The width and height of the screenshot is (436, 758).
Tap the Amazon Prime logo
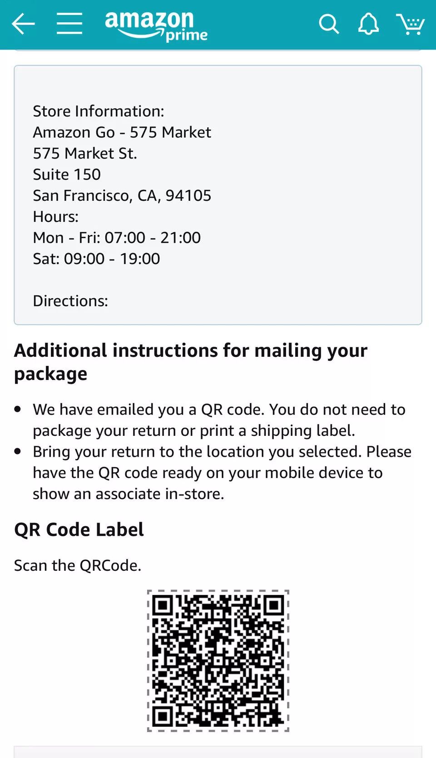(x=156, y=25)
